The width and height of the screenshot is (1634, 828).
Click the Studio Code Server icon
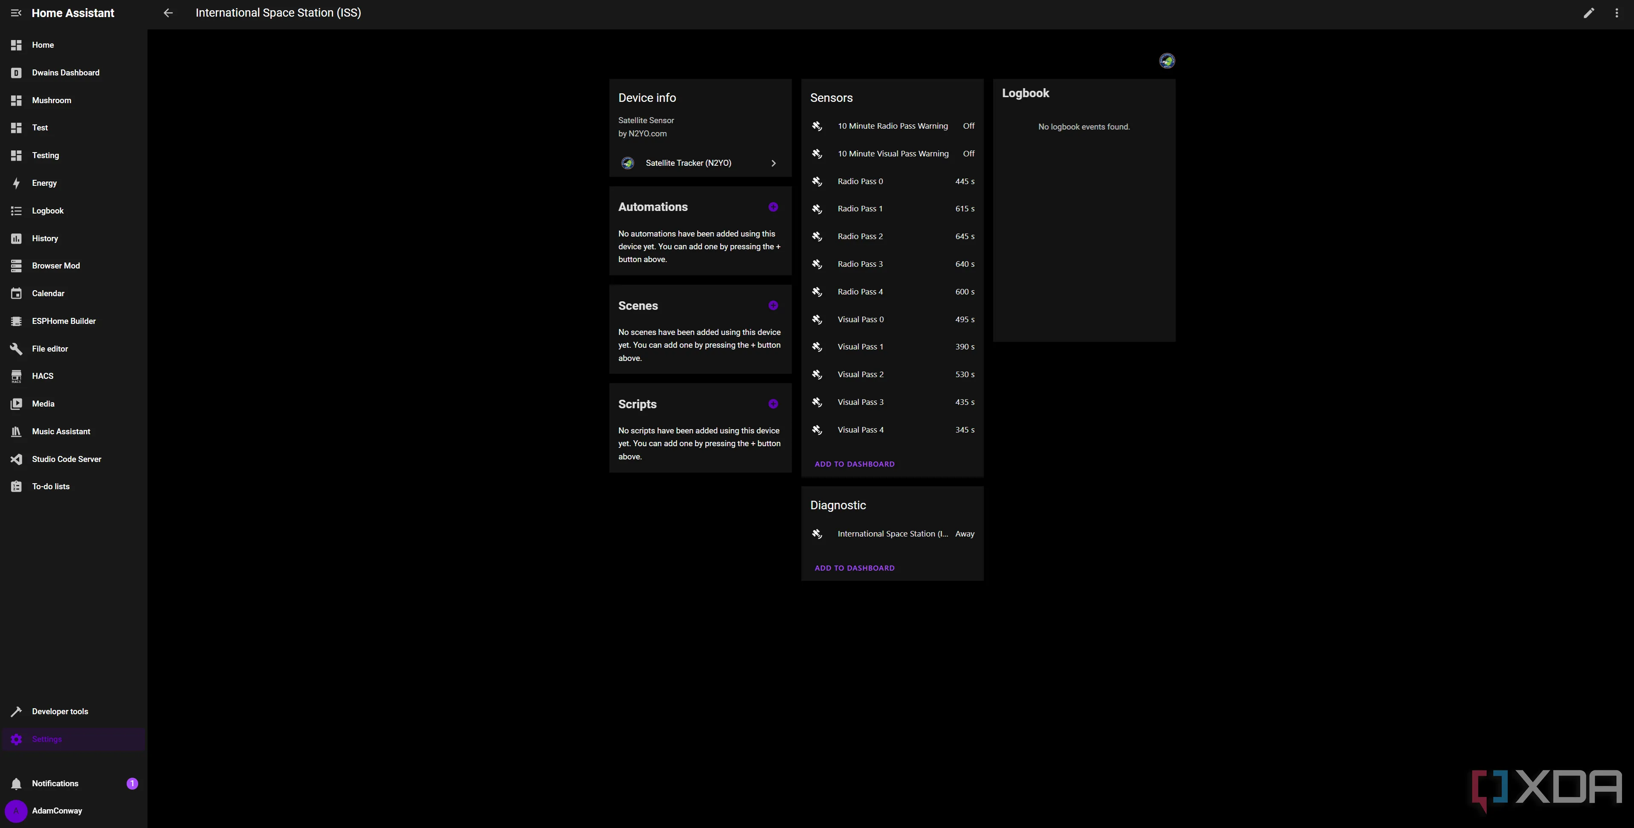[17, 459]
